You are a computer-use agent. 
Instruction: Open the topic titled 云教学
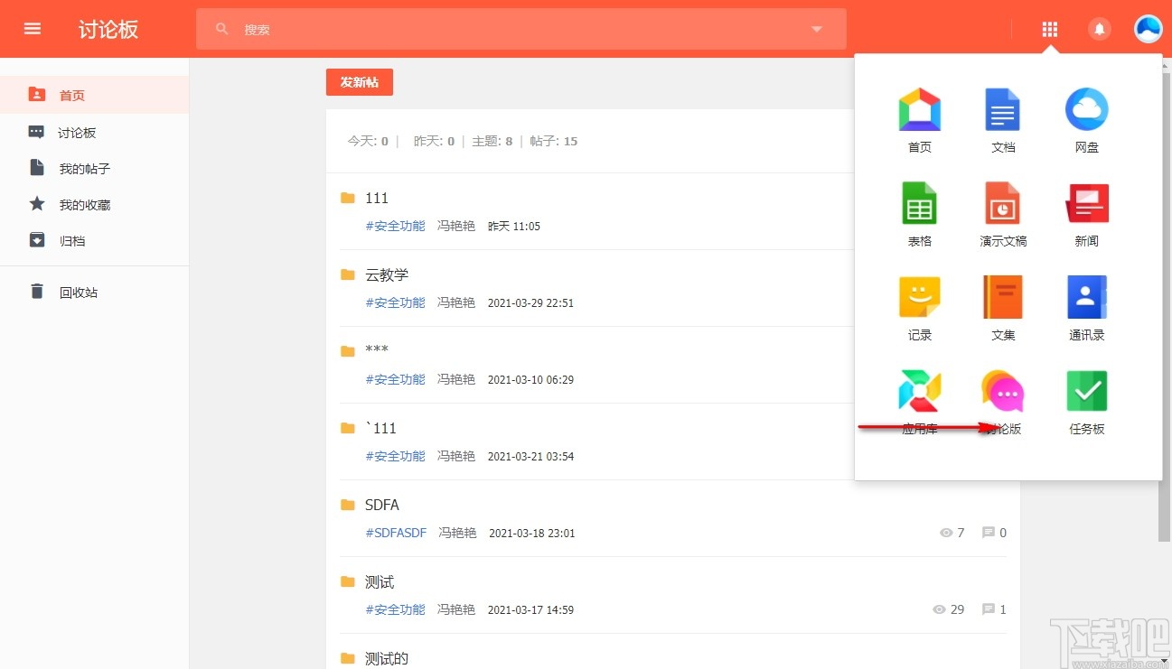387,274
